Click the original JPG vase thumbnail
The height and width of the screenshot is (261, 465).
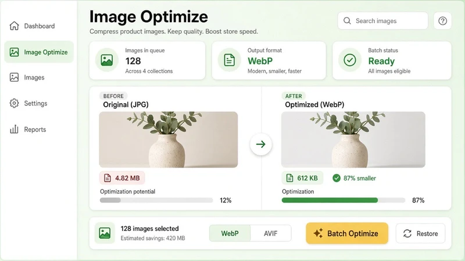(169, 139)
